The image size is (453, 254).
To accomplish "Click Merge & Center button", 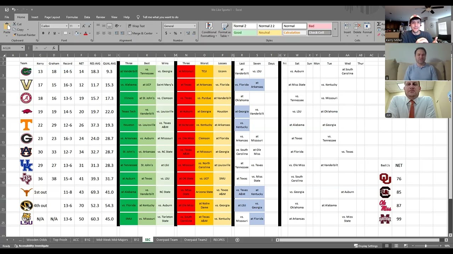I will coord(140,33).
